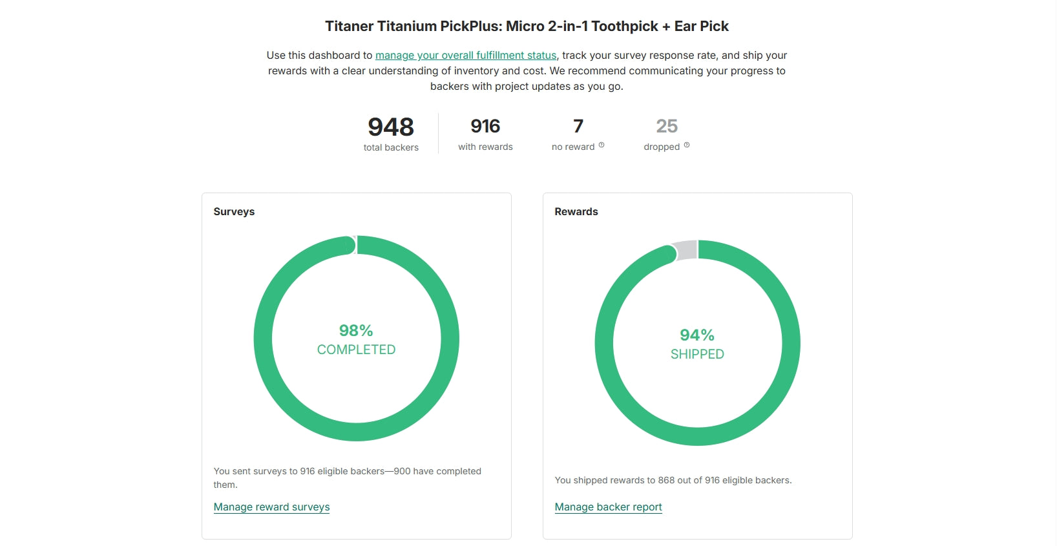
Task: Click the "You shipped rewards to 868" summary text
Action: click(673, 480)
